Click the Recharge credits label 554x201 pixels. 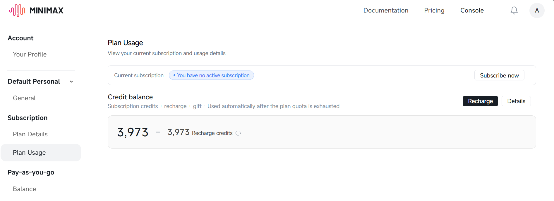coord(212,133)
